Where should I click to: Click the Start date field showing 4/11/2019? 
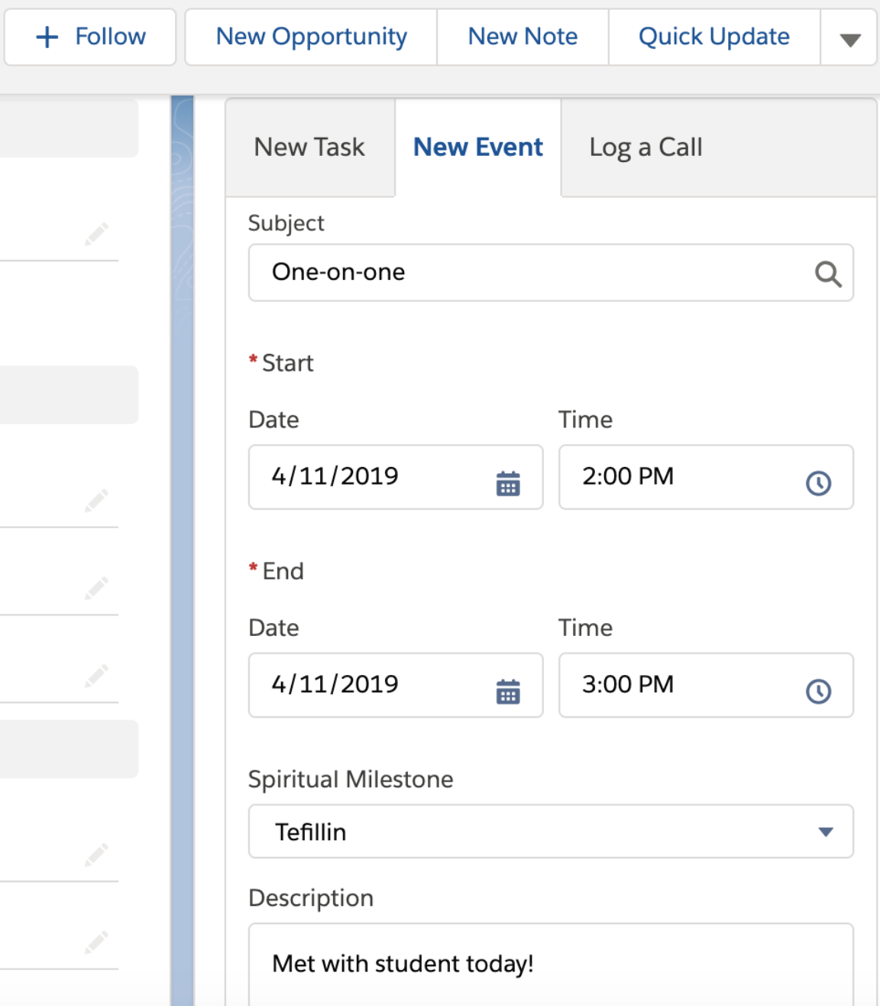[x=367, y=477]
